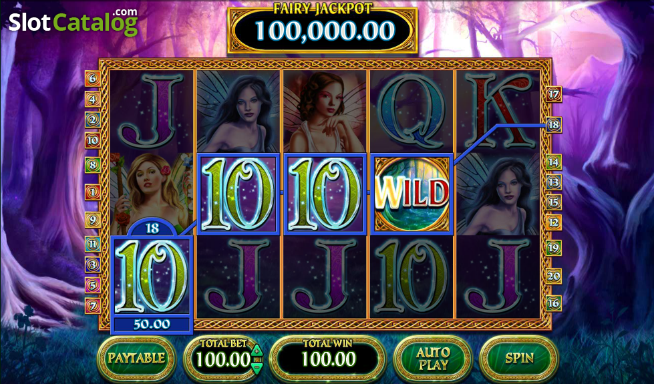Select payline marker number 1

pyautogui.click(x=93, y=192)
